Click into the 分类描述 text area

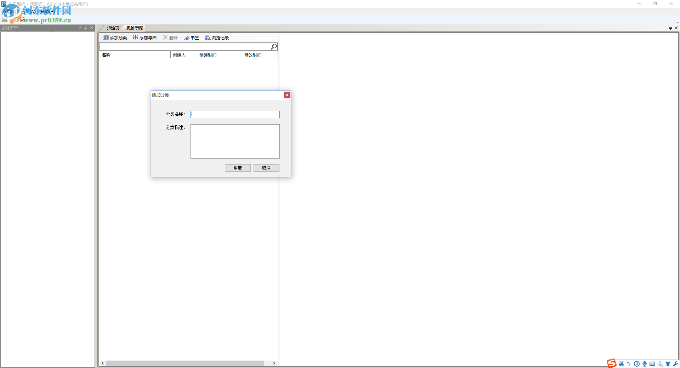click(x=235, y=141)
